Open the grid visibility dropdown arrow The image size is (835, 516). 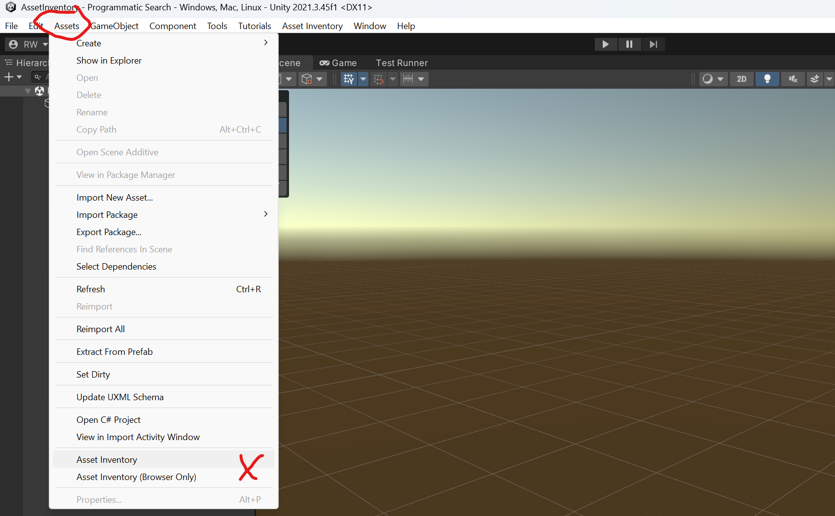(x=363, y=79)
